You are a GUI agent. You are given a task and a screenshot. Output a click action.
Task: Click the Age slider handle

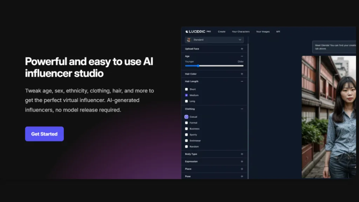[x=198, y=66]
